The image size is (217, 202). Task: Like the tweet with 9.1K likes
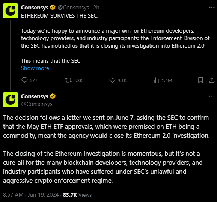click(112, 80)
